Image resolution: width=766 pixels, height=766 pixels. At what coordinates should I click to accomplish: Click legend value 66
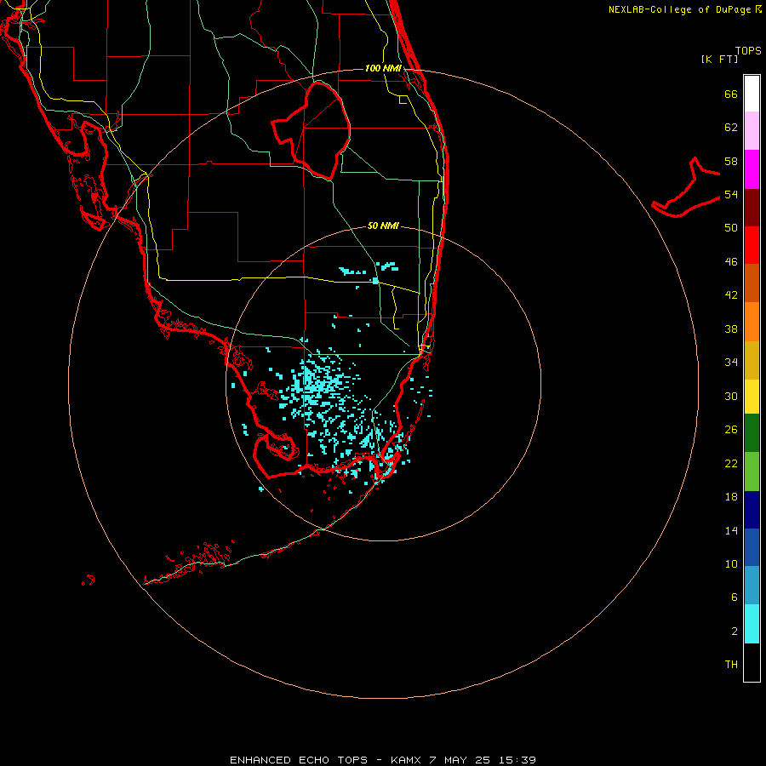pos(731,94)
